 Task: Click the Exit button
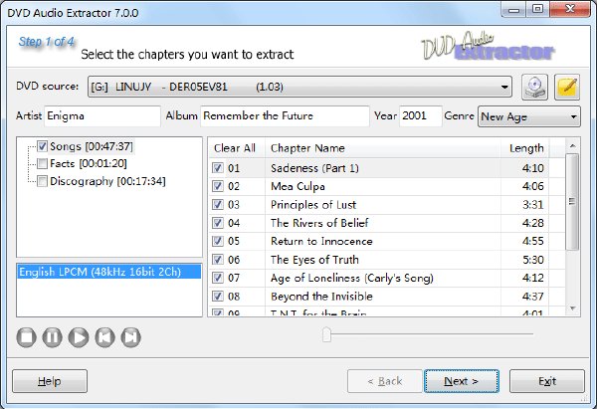coord(547,381)
